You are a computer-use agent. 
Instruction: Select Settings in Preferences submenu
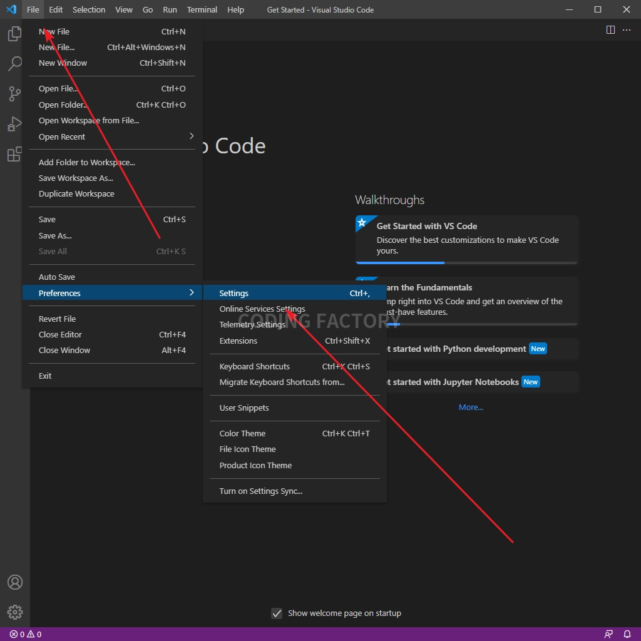[x=295, y=293]
